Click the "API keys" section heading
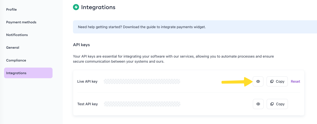The width and height of the screenshot is (317, 124). tap(81, 45)
